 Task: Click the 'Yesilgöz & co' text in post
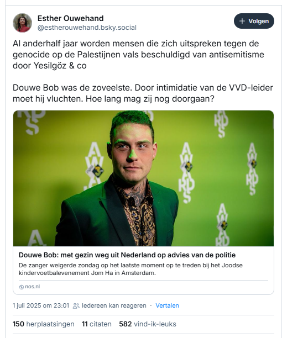(60, 66)
